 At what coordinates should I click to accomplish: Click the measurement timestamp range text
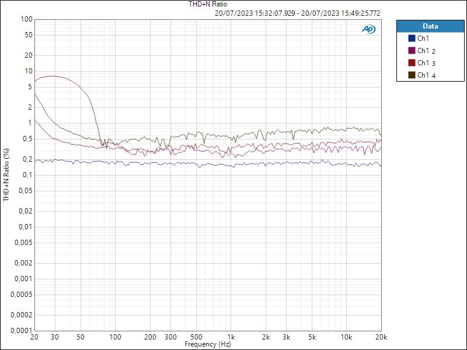[297, 13]
